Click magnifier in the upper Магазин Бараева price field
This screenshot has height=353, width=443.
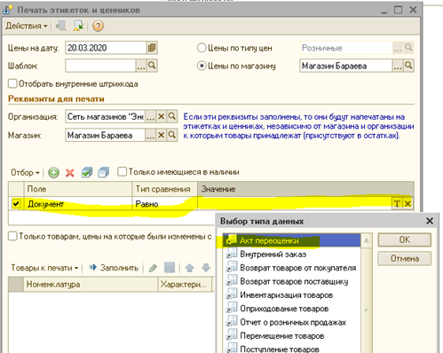pos(408,66)
